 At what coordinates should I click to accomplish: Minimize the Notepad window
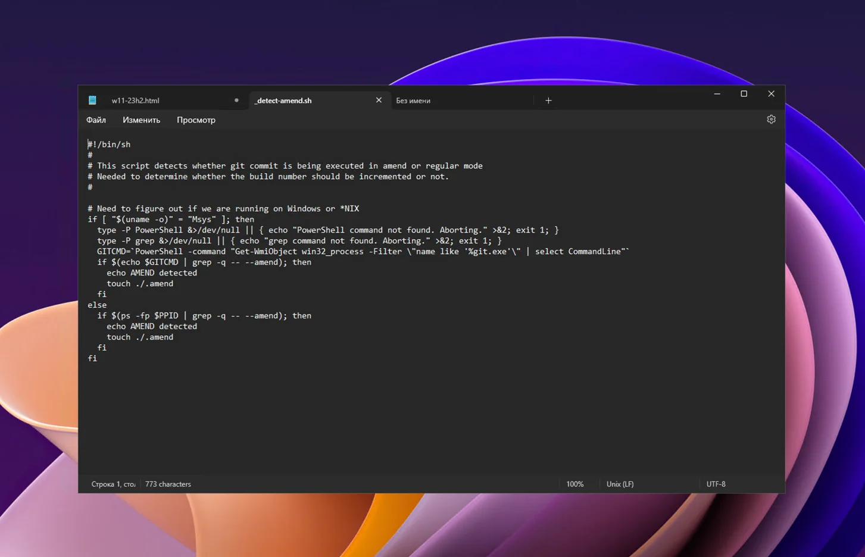[717, 94]
